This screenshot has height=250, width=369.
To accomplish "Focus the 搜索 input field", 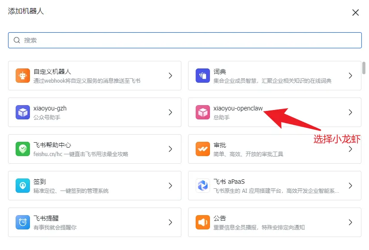I will coord(185,40).
